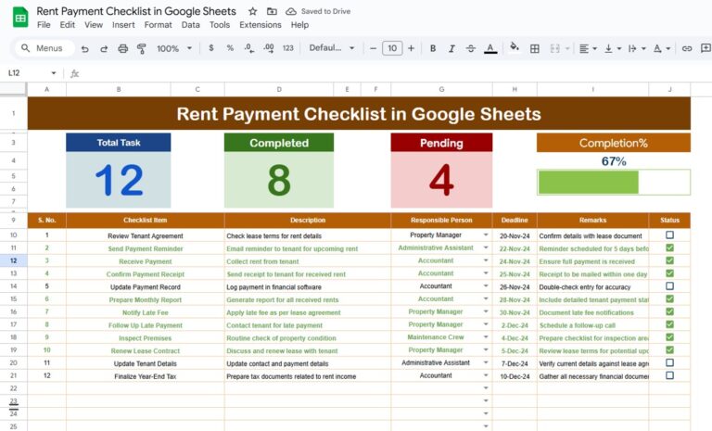Open responsible person dropdown in row 10
712x431 pixels.
pyautogui.click(x=486, y=235)
